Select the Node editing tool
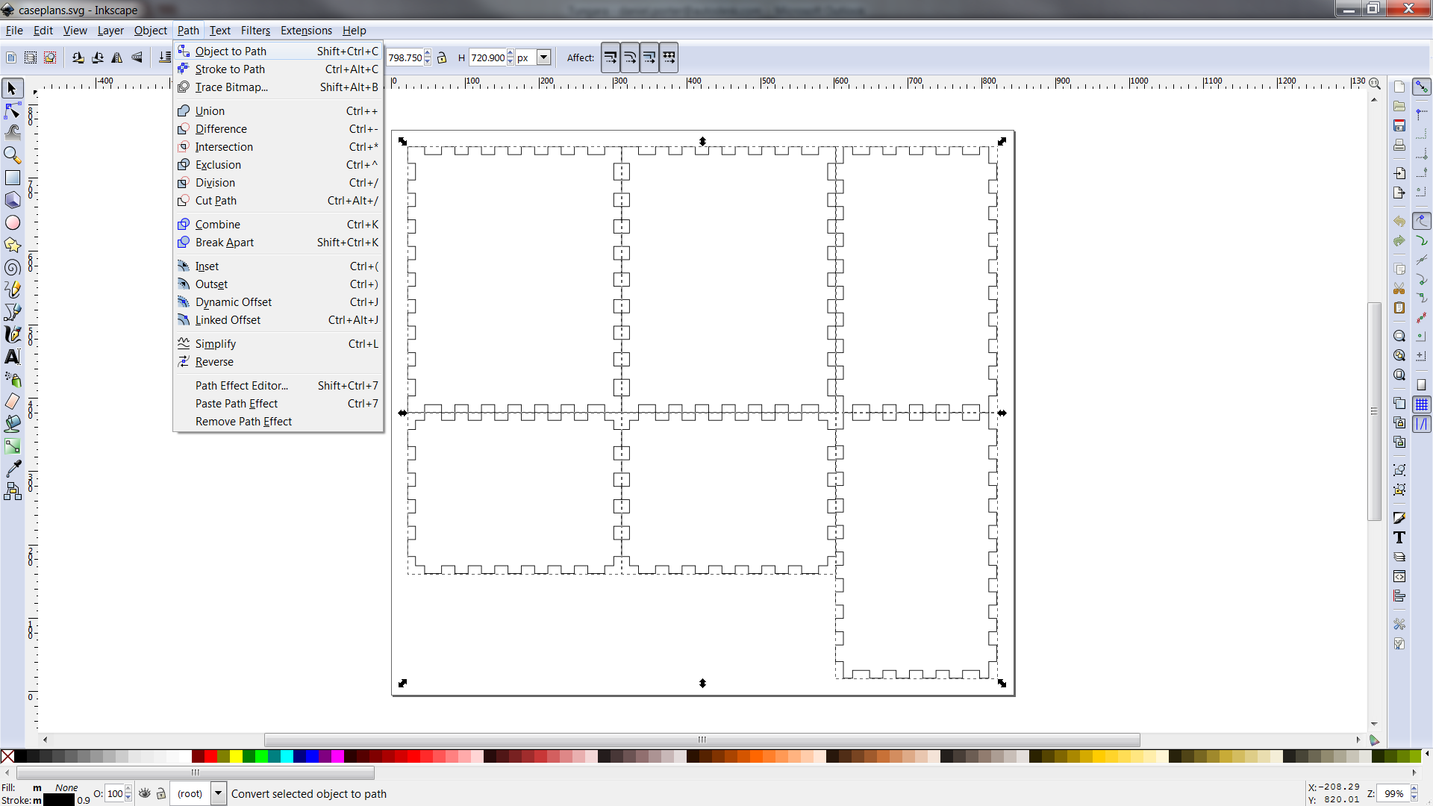Image resolution: width=1433 pixels, height=806 pixels. pyautogui.click(x=12, y=111)
